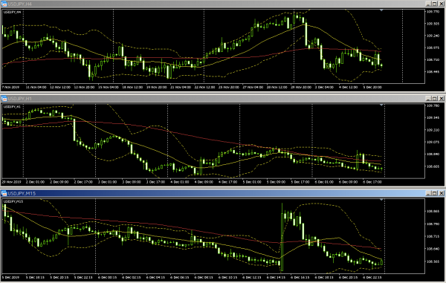446x283 pixels.
Task: Close the USDJPY,M15 chart window
Action: [441, 193]
